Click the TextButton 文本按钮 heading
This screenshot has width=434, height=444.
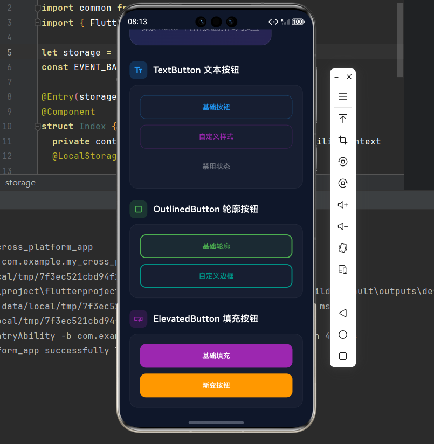click(196, 70)
